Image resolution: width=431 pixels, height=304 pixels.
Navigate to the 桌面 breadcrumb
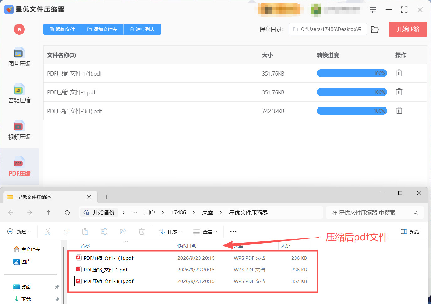(208, 212)
